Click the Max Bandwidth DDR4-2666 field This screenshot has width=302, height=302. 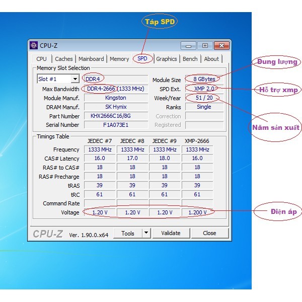coord(115,89)
